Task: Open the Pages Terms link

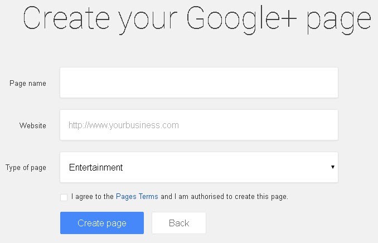Action: click(x=137, y=197)
